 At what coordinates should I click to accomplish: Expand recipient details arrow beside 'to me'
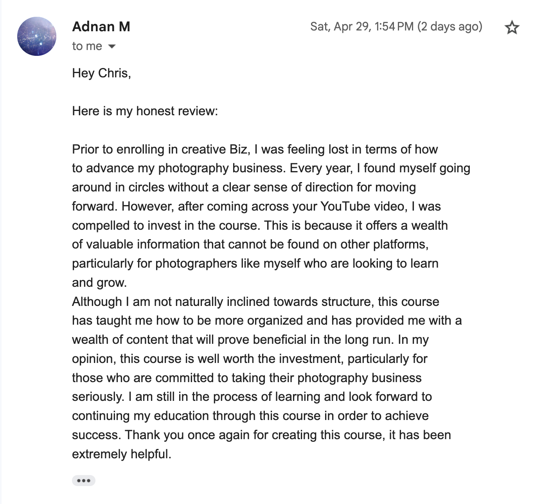(111, 46)
